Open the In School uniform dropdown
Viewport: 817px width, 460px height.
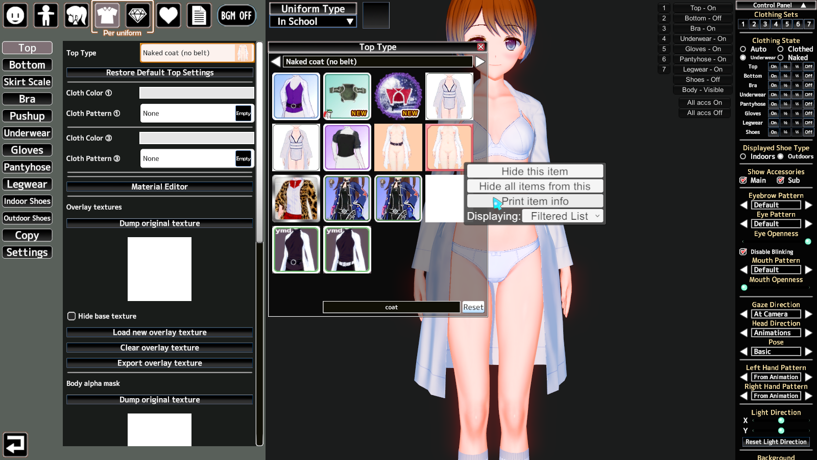coord(313,21)
